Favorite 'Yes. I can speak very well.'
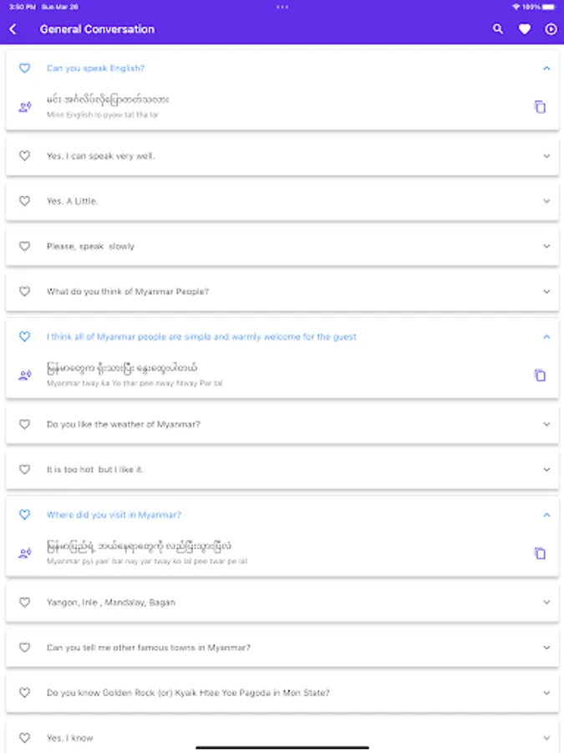 (25, 156)
